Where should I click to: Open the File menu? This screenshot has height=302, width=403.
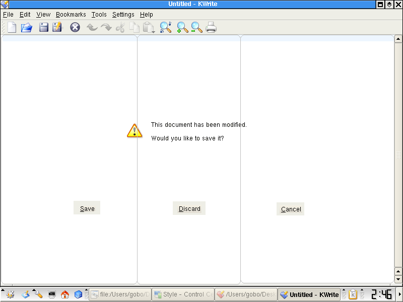pos(8,15)
